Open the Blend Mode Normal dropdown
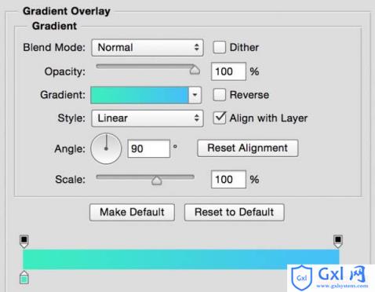The width and height of the screenshot is (375, 292). (x=147, y=48)
